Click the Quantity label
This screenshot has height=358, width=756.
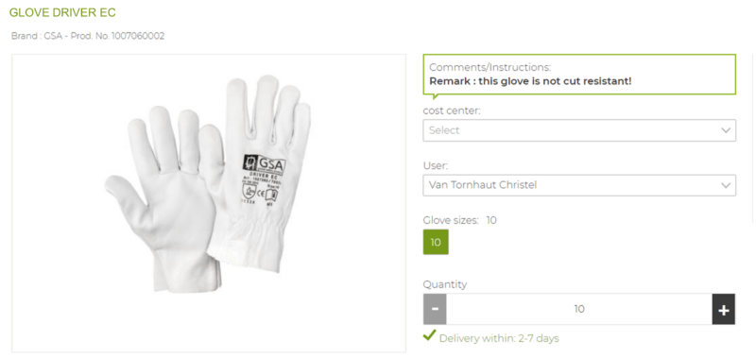pyautogui.click(x=445, y=284)
